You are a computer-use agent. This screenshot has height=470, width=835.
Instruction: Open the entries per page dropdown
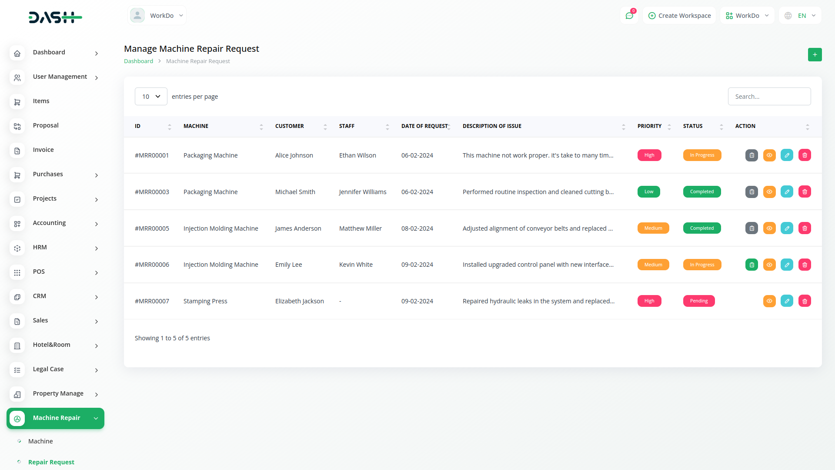pyautogui.click(x=151, y=97)
